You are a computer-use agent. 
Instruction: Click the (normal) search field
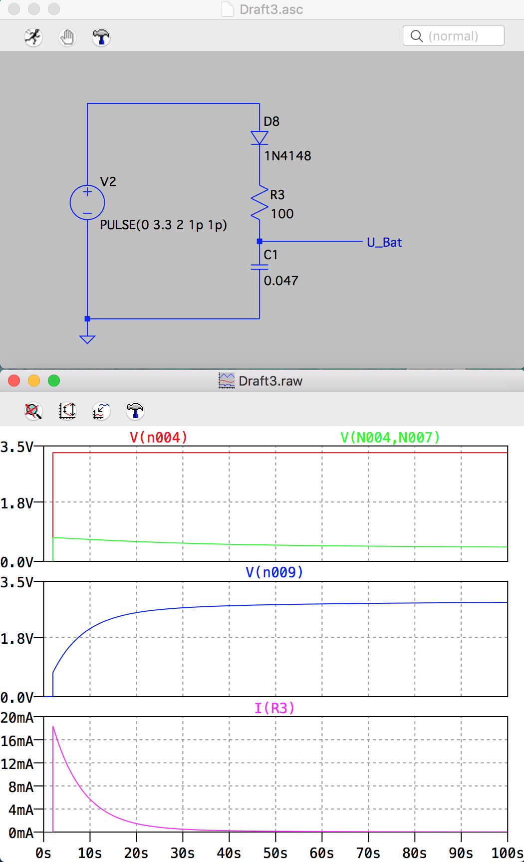tap(453, 35)
